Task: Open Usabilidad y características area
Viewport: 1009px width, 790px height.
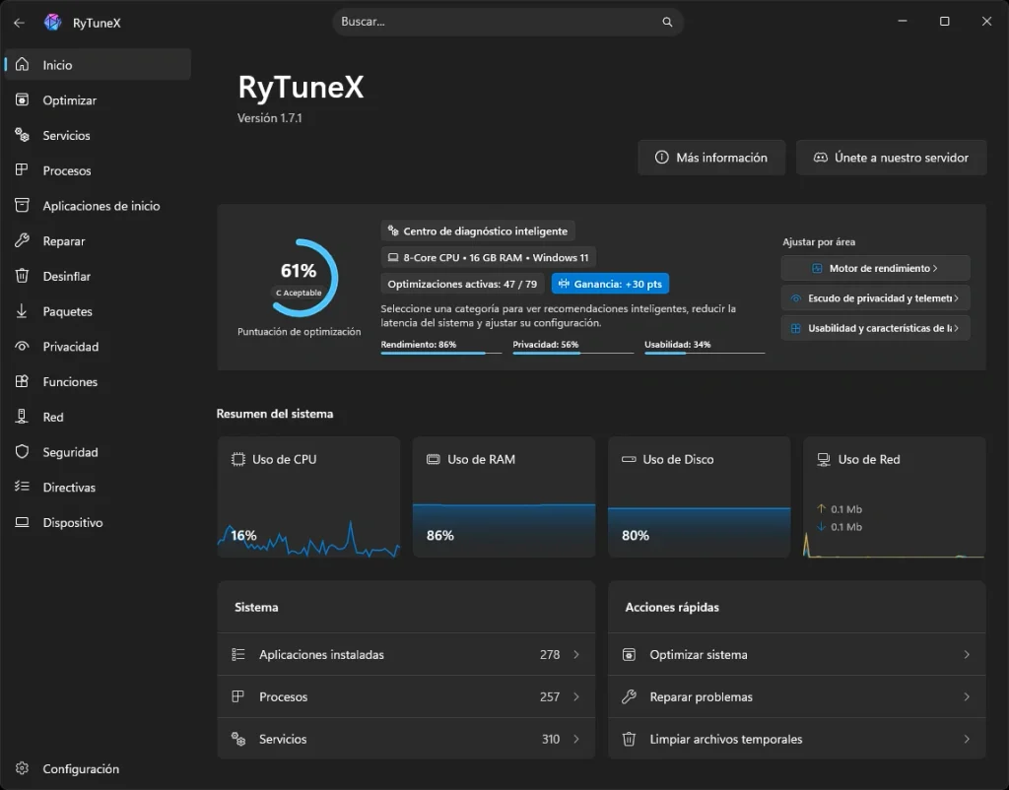Action: pyautogui.click(x=875, y=328)
